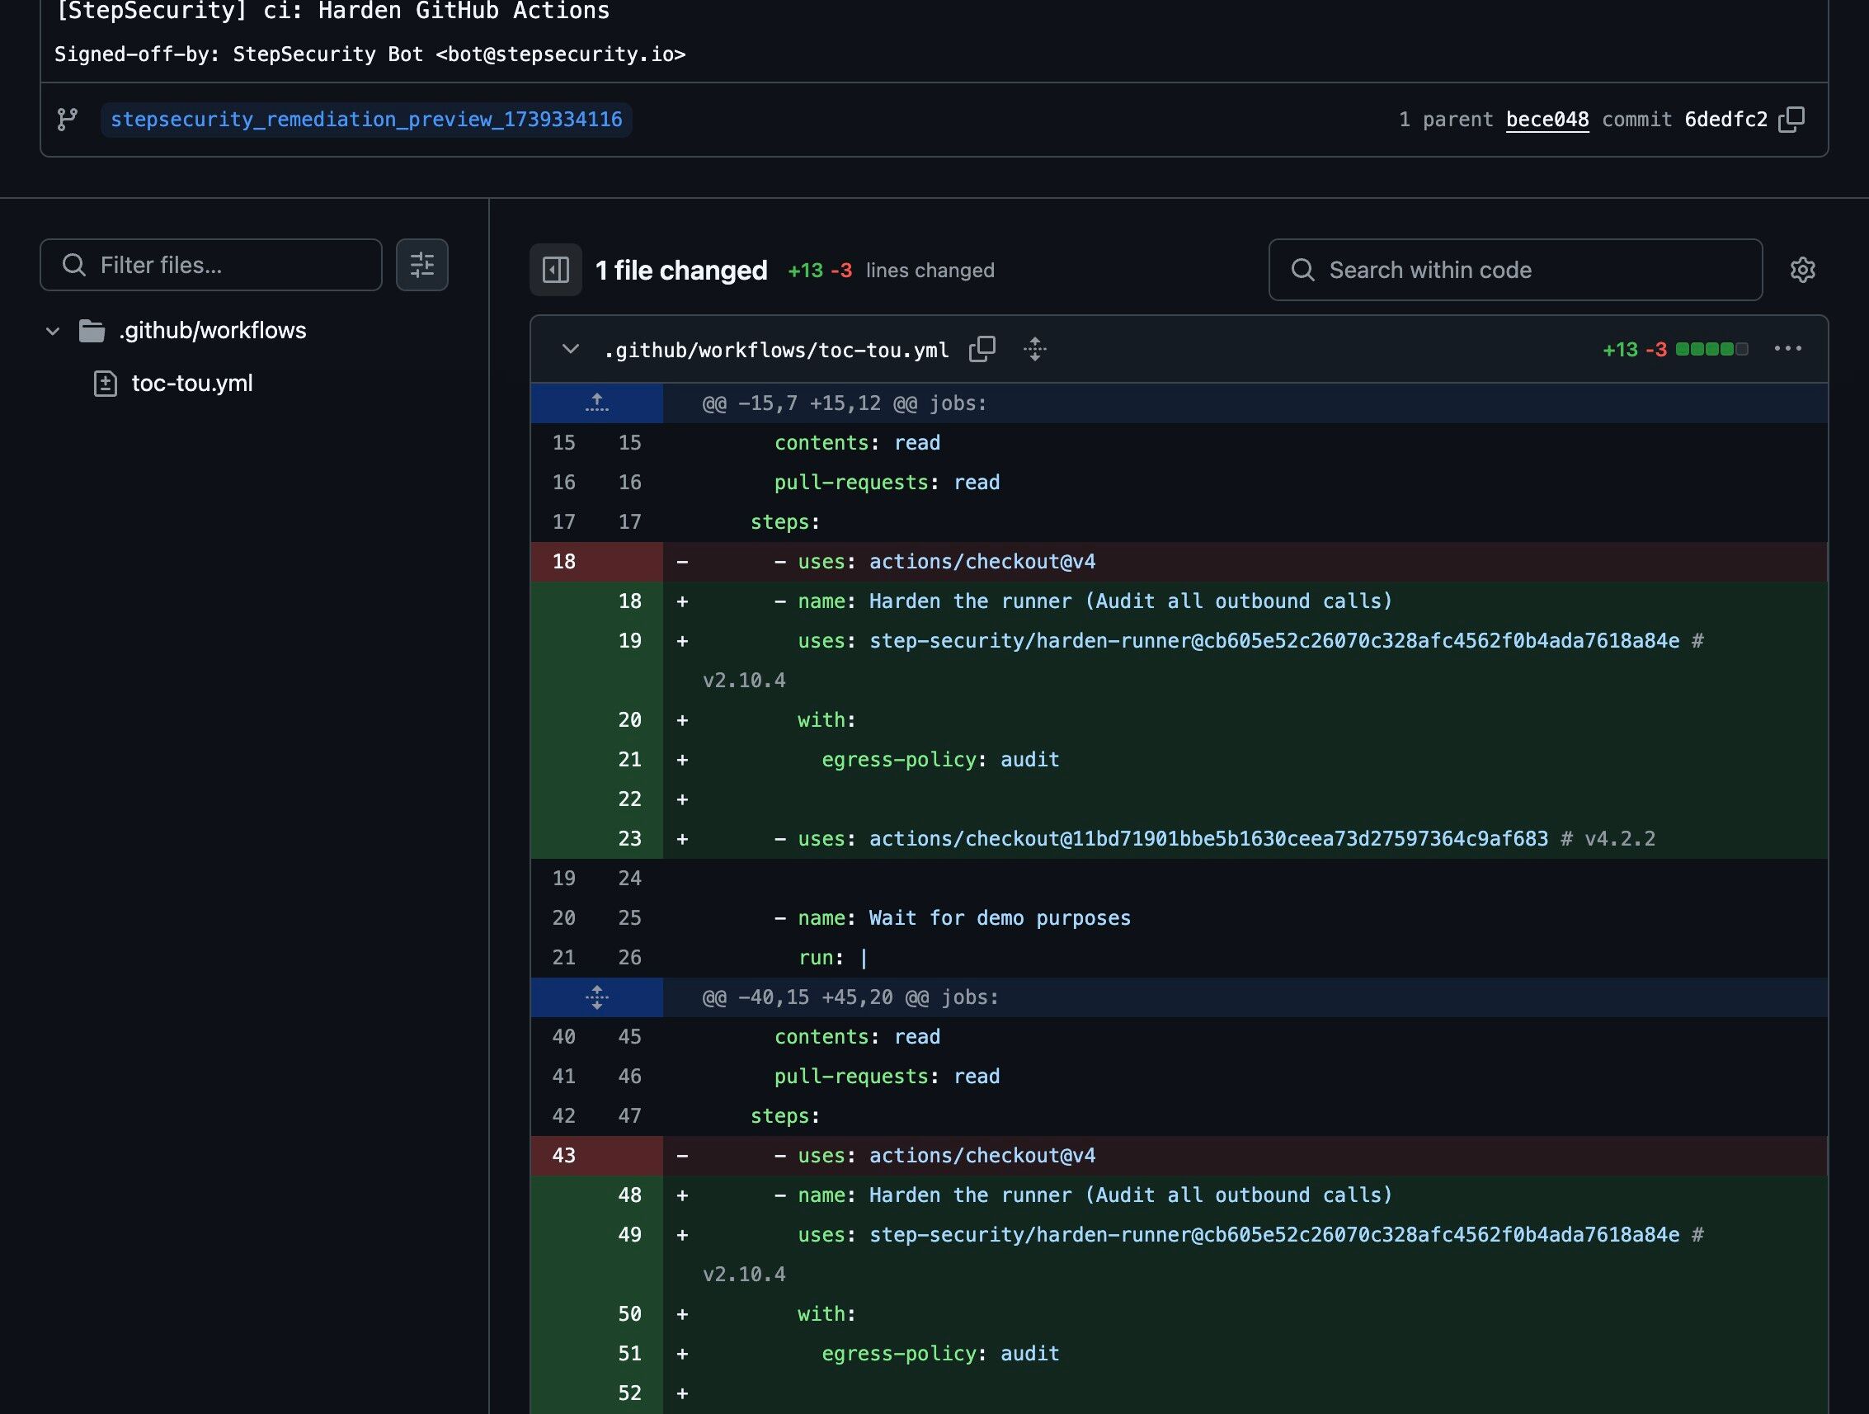Select deleted line number 18
The height and width of the screenshot is (1414, 1869).
[563, 561]
